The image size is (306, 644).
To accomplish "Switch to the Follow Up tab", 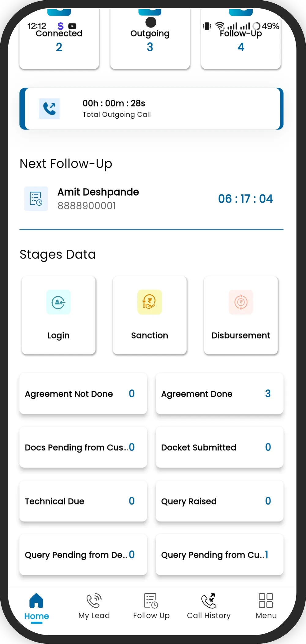I will 151,607.
